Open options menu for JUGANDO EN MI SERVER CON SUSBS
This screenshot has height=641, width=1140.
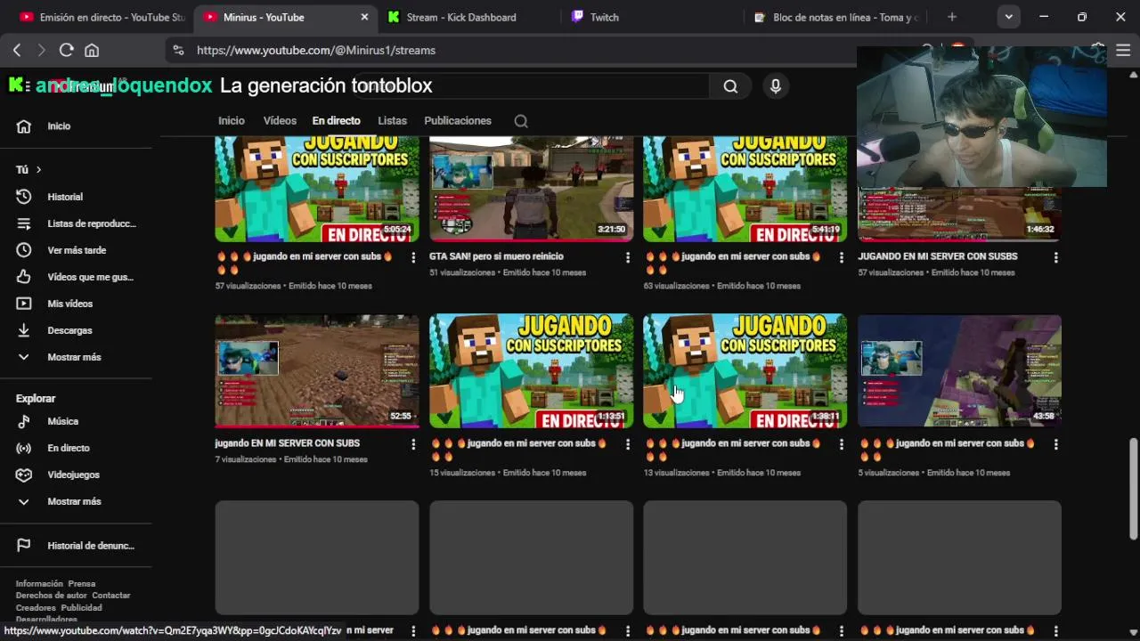[1055, 257]
